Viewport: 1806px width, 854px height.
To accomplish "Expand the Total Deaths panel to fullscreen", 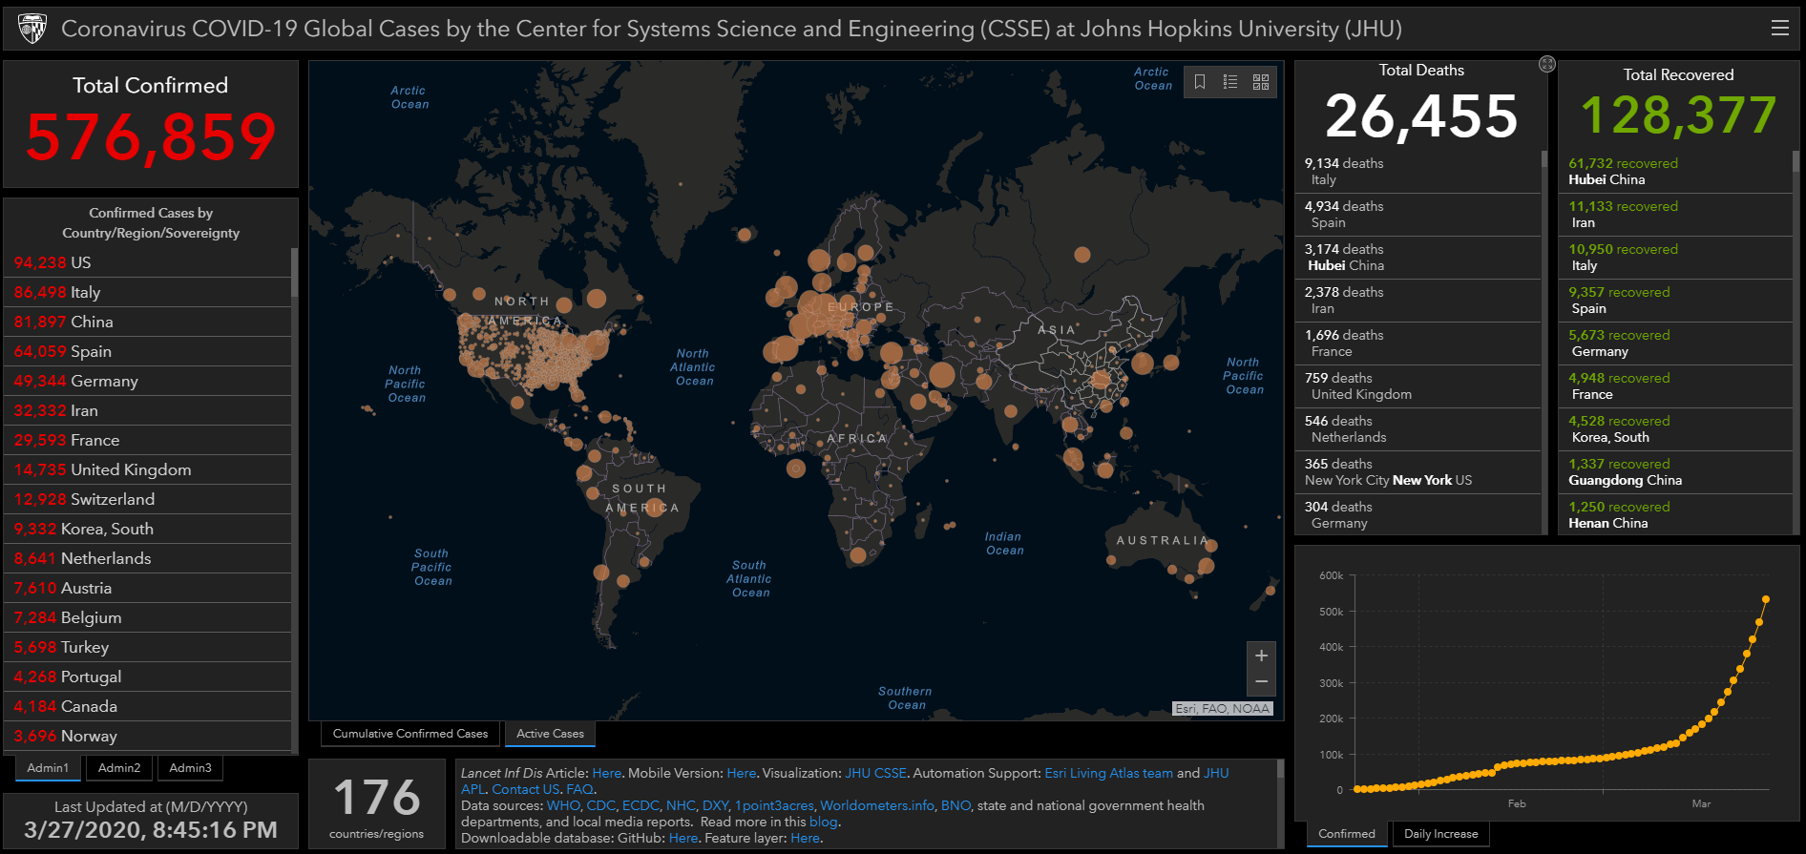I will (x=1547, y=64).
